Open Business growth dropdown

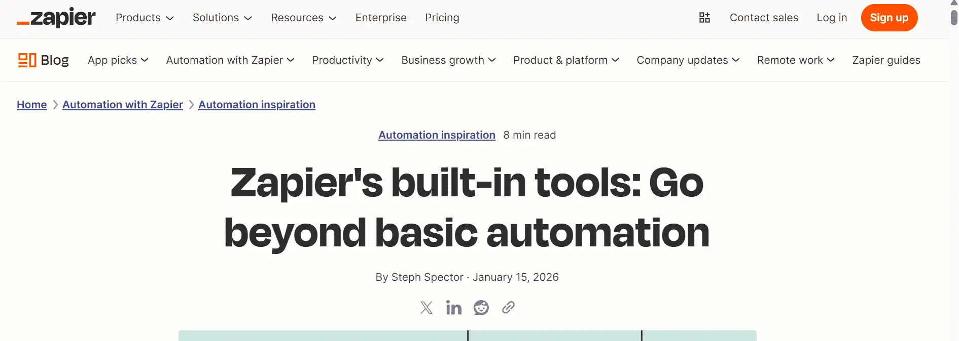(448, 60)
